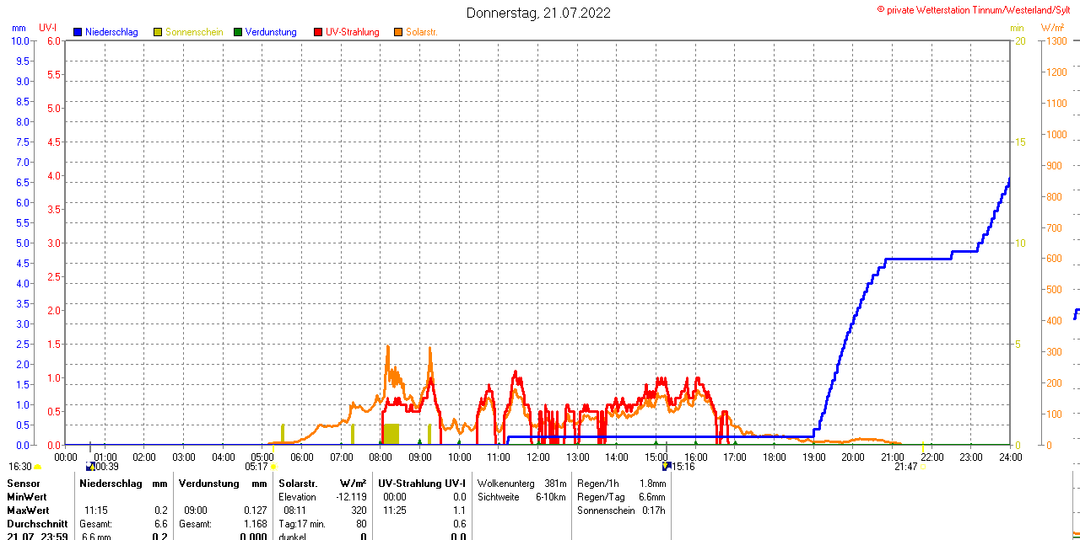Select the UV-Strahlung legend label
This screenshot has height=540, width=1080.
tap(352, 32)
